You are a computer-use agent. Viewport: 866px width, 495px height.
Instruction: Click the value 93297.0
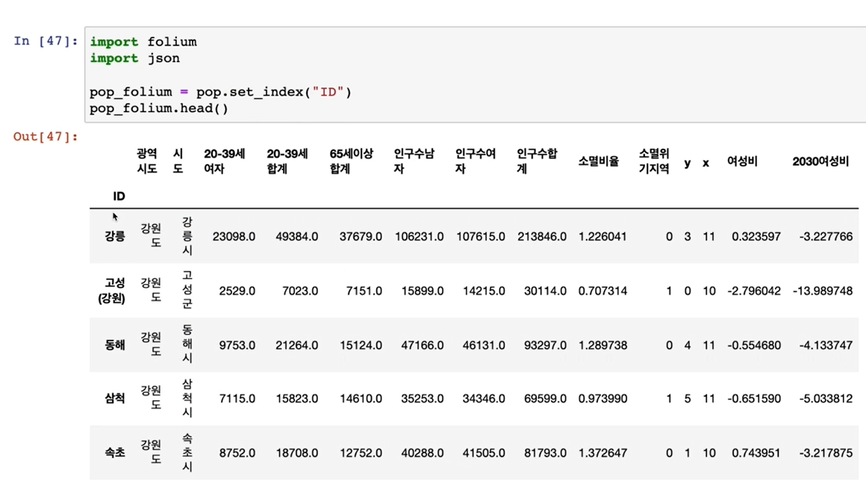pos(545,345)
